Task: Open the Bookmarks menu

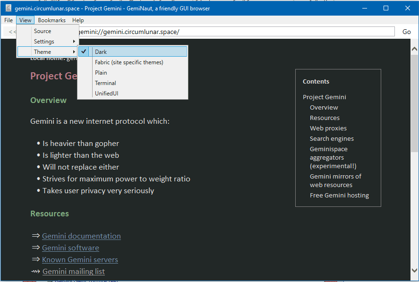Action: point(51,20)
